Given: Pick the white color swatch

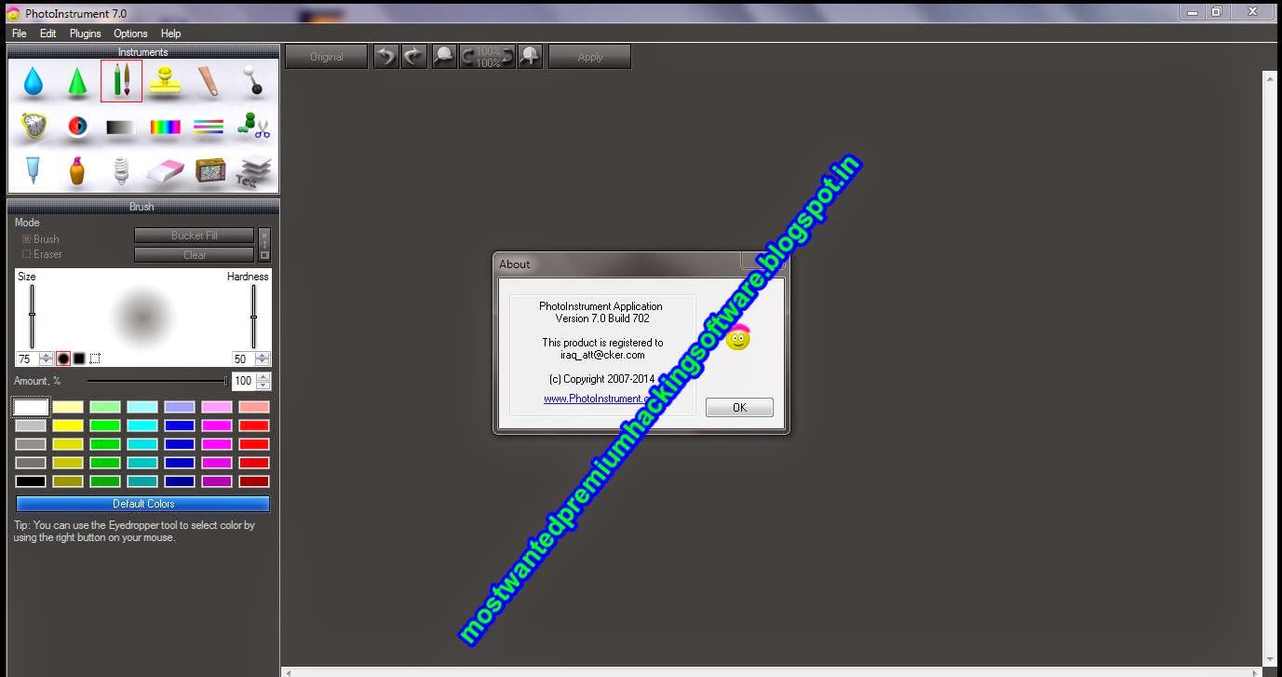Looking at the screenshot, I should click(x=31, y=407).
